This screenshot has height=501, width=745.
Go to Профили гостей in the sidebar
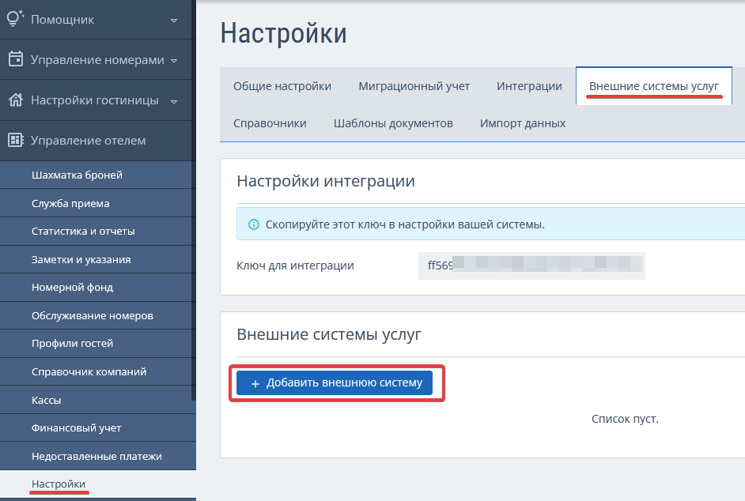coord(72,343)
